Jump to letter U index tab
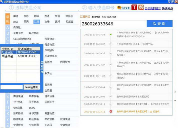Viewport: 178px width, 128px height. click(7, 108)
